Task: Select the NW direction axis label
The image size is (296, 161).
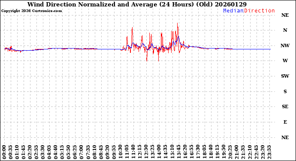Action: 285,46
